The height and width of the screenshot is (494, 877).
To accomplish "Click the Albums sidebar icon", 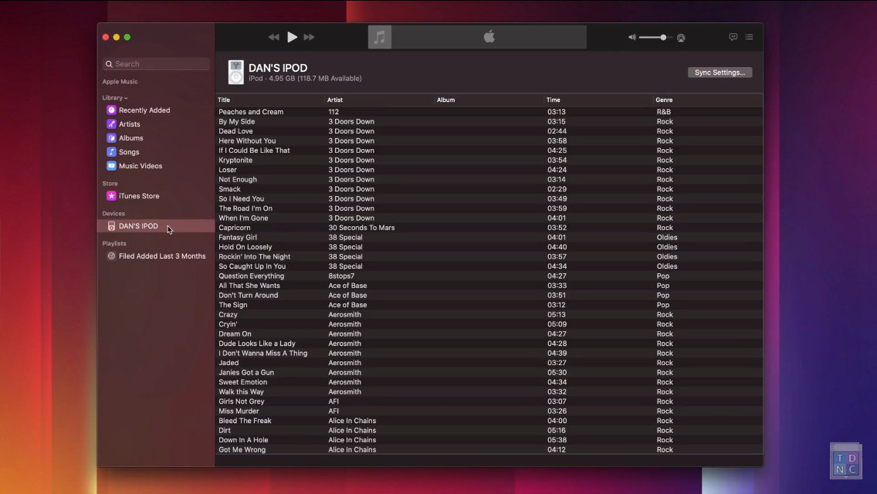I will 111,138.
